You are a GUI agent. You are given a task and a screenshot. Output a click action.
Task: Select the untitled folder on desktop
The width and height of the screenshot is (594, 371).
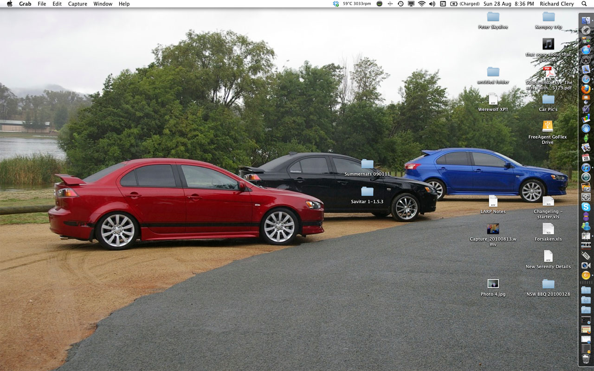point(493,72)
